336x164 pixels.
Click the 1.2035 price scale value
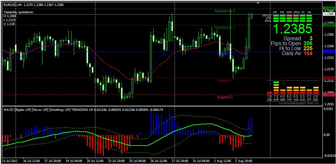coord(329,104)
